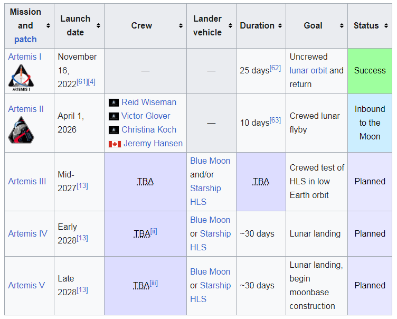Click the TBA duration for Artemis III
The height and width of the screenshot is (319, 397).
point(261,182)
